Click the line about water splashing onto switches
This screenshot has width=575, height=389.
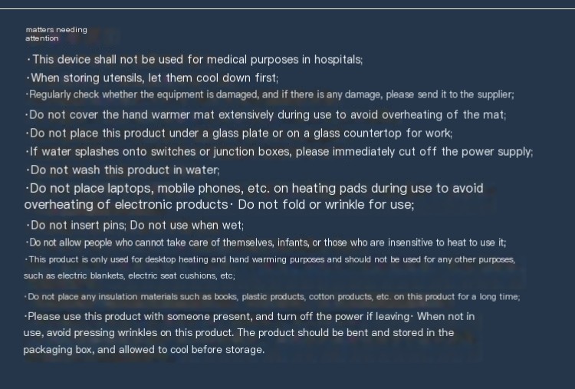pos(279,151)
